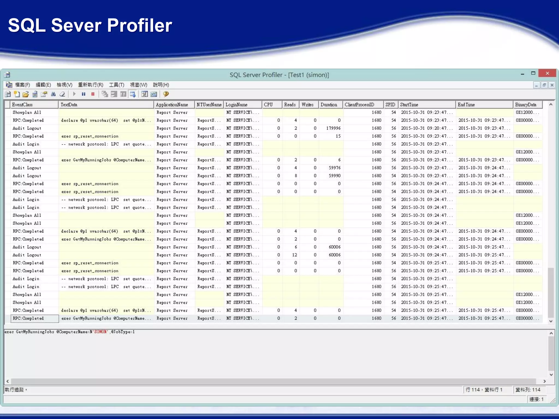Click the New Trace toolbar icon
The width and height of the screenshot is (559, 419).
pyautogui.click(x=8, y=94)
